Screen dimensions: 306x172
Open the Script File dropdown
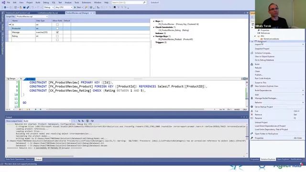32,17
